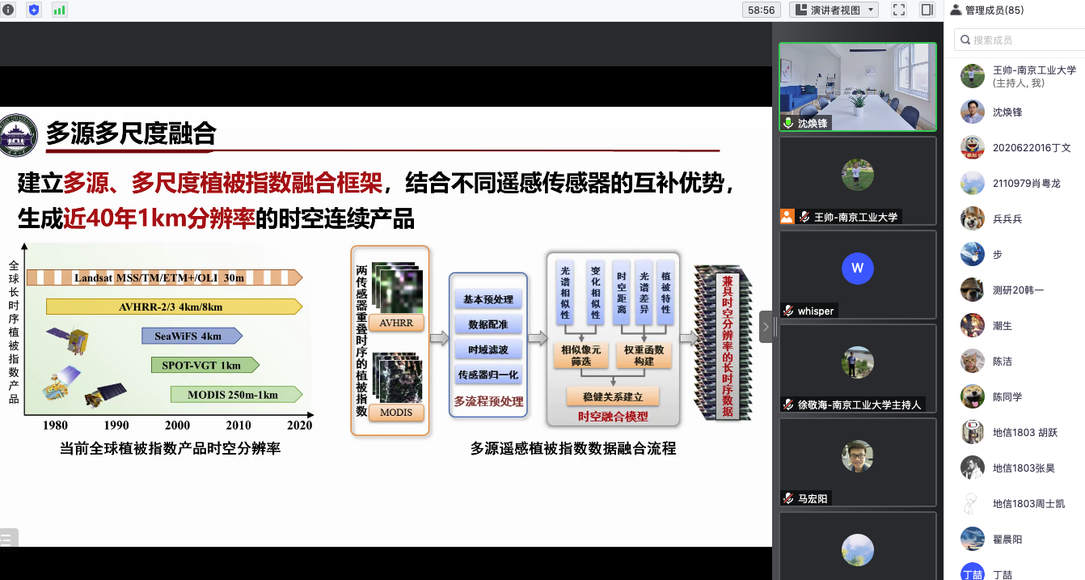The width and height of the screenshot is (1085, 580).
Task: Select 沈焕锋 in the member list
Action: pyautogui.click(x=1007, y=112)
